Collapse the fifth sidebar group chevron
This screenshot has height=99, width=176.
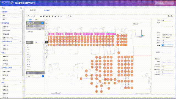click(x=20, y=68)
